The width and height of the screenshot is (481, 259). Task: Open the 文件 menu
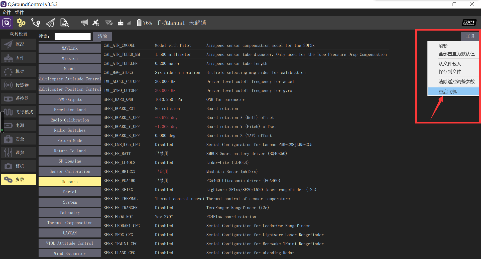[x=7, y=12]
